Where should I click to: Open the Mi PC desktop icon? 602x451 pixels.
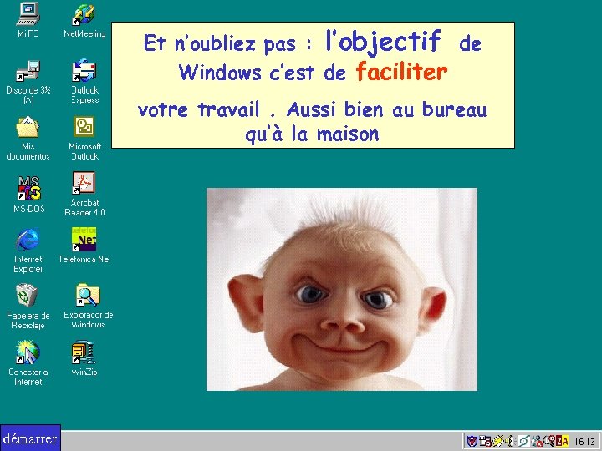coord(28,19)
